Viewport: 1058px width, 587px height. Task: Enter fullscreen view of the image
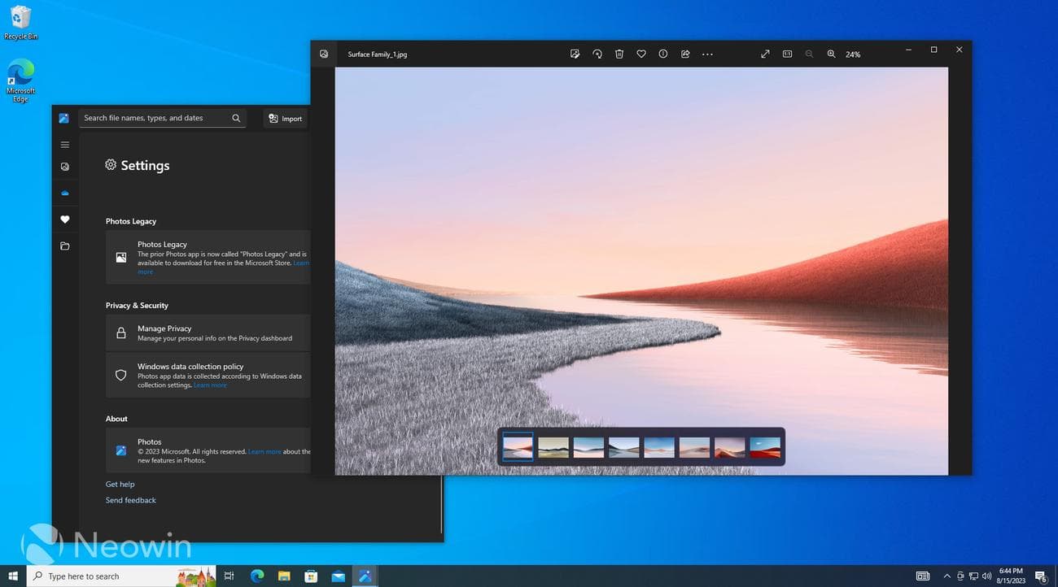[x=765, y=54]
